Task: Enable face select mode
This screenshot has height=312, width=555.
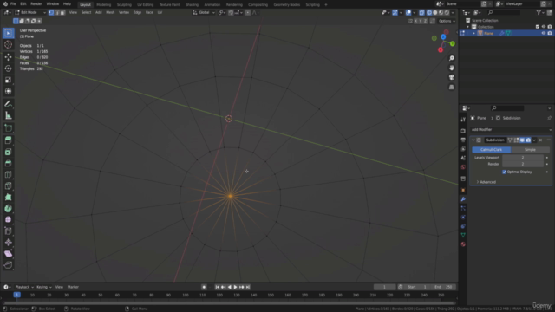Action: point(62,12)
